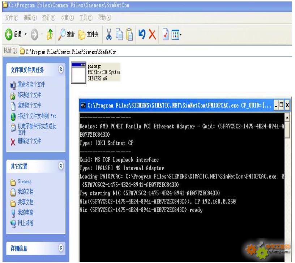This screenshot has width=295, height=263.
Task: Click the Siemens folder icon
Action: pyautogui.click(x=13, y=182)
